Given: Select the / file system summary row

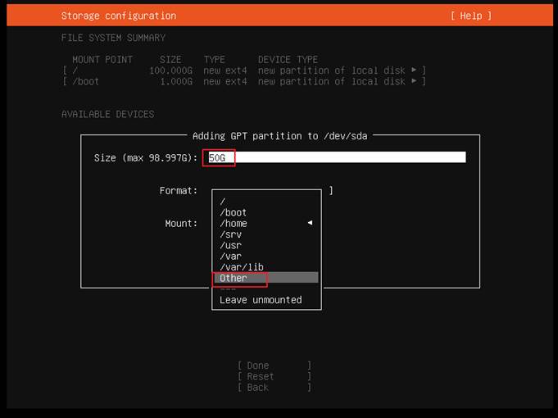Looking at the screenshot, I should click(244, 70).
